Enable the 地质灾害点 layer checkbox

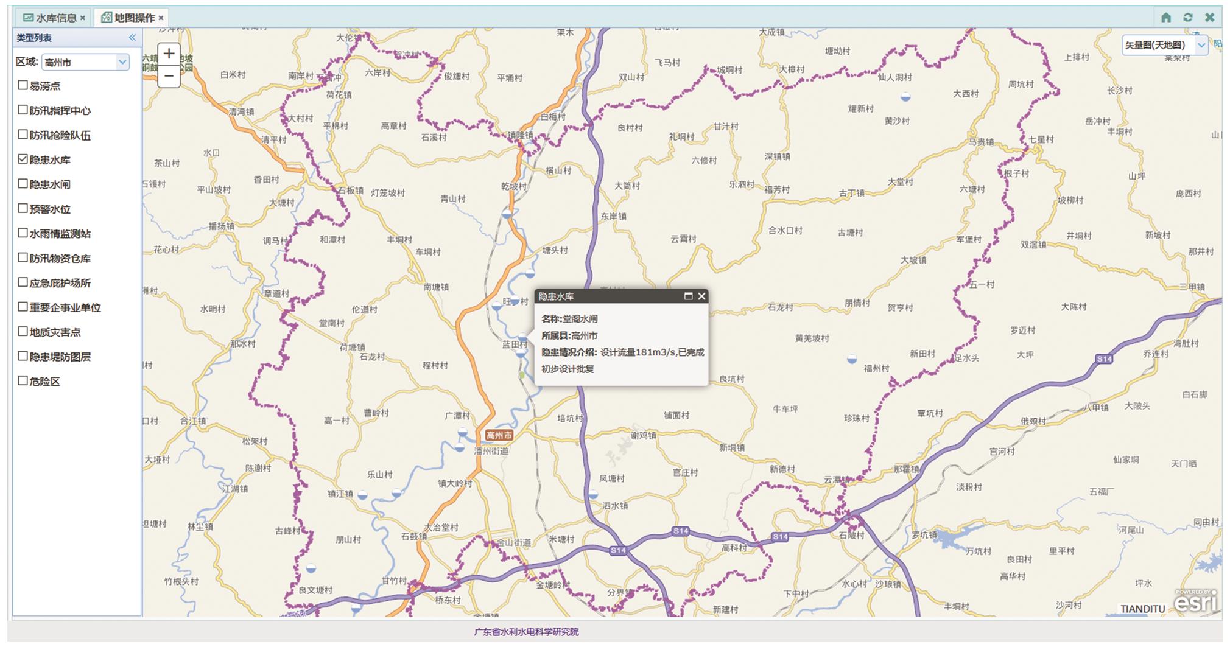(23, 332)
